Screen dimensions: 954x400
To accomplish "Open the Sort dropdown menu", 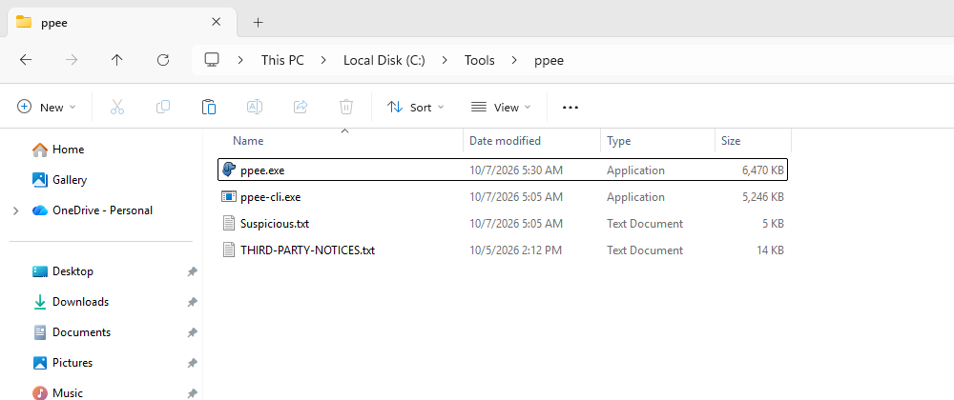I will (x=416, y=107).
